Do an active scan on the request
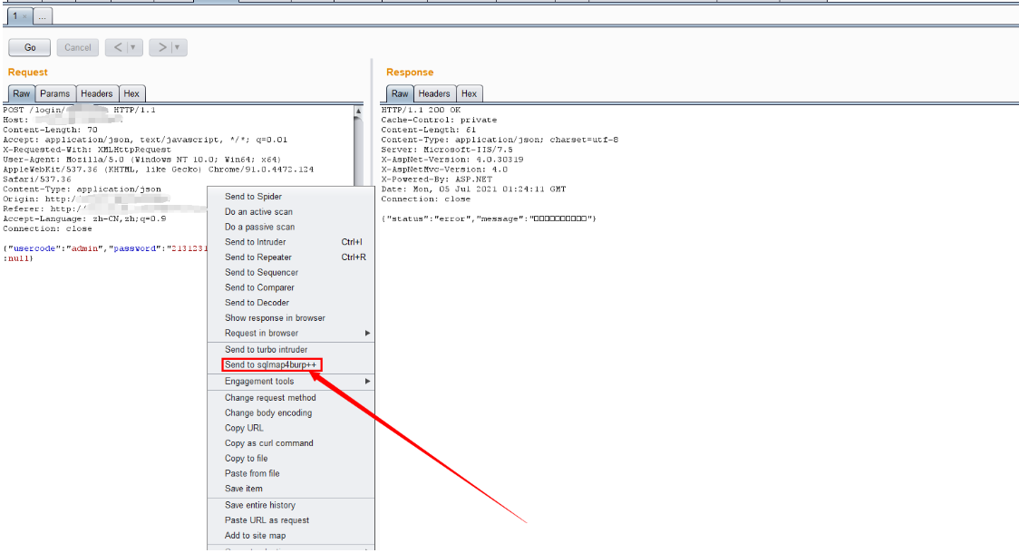This screenshot has height=553, width=1019. pyautogui.click(x=260, y=211)
